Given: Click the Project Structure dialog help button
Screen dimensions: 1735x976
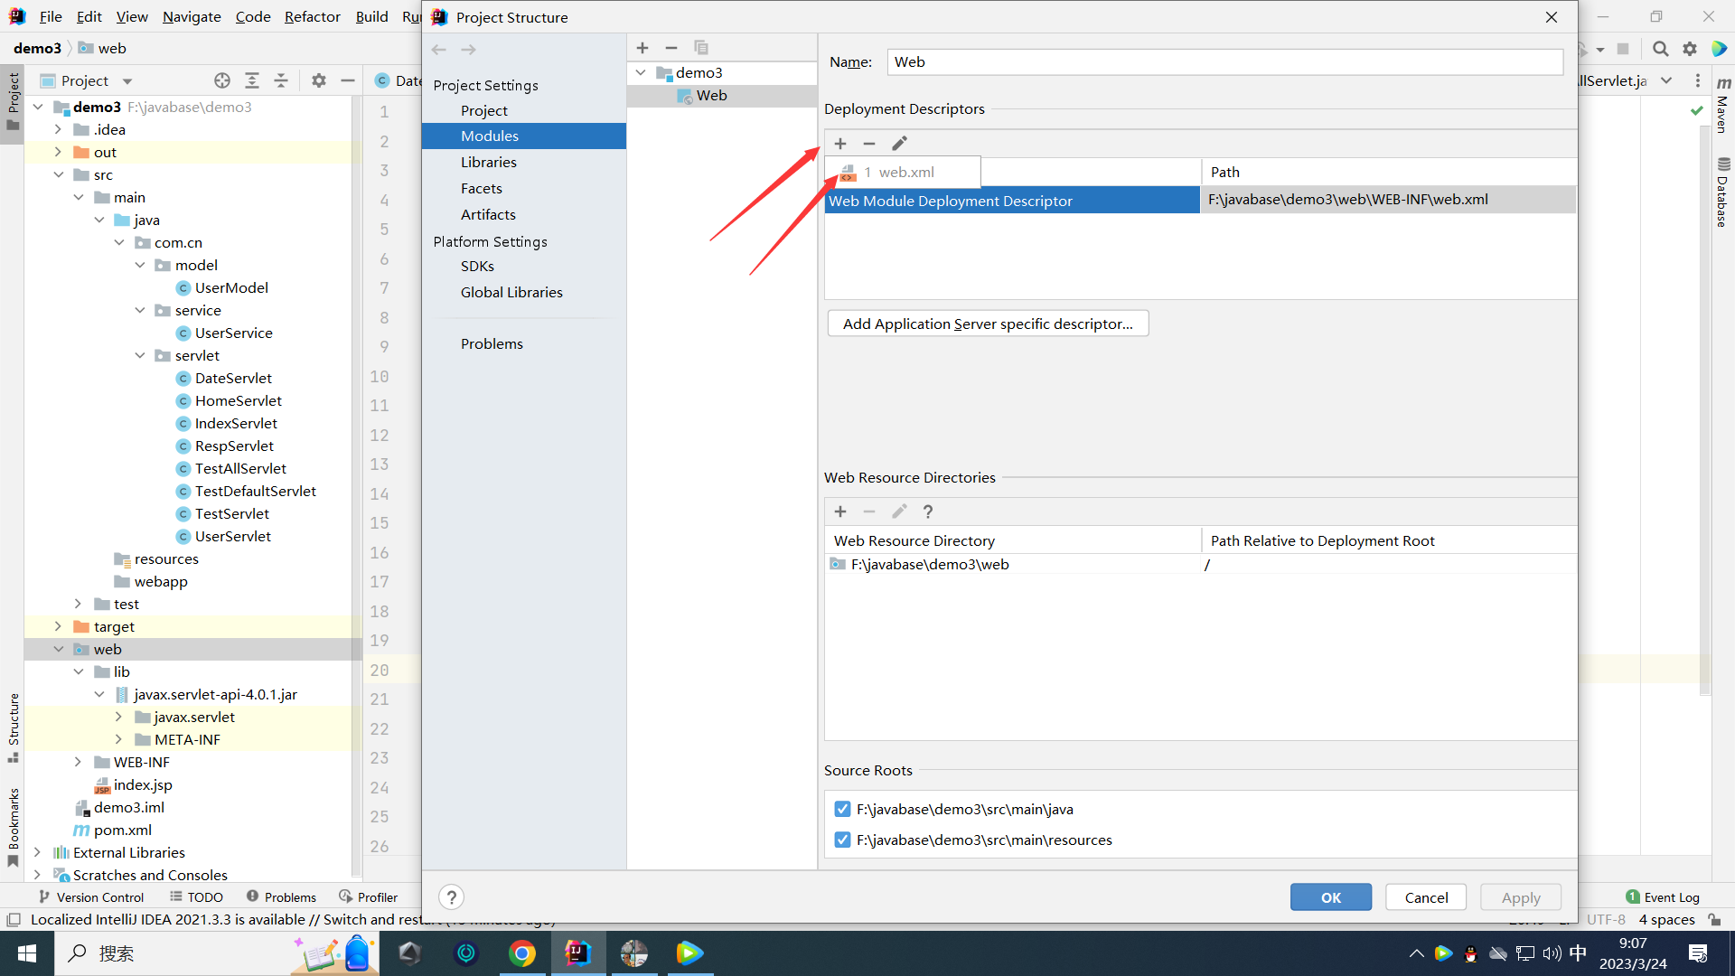Looking at the screenshot, I should (x=451, y=897).
